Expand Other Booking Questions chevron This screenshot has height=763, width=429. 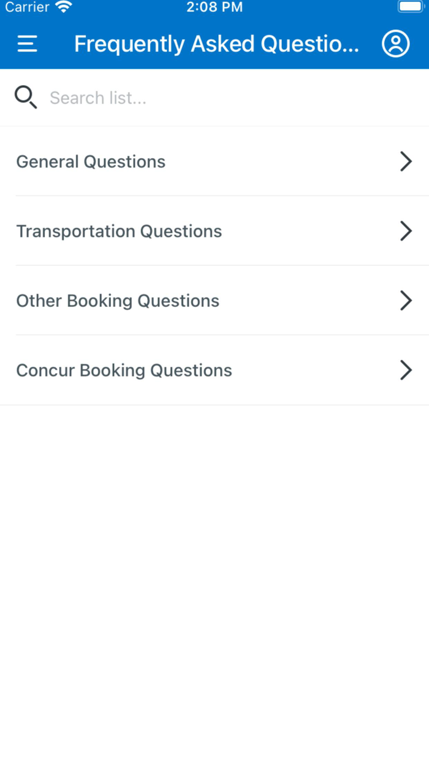406,301
